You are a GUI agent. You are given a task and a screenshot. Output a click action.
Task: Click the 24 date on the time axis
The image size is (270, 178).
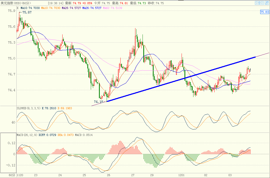tap(60, 175)
